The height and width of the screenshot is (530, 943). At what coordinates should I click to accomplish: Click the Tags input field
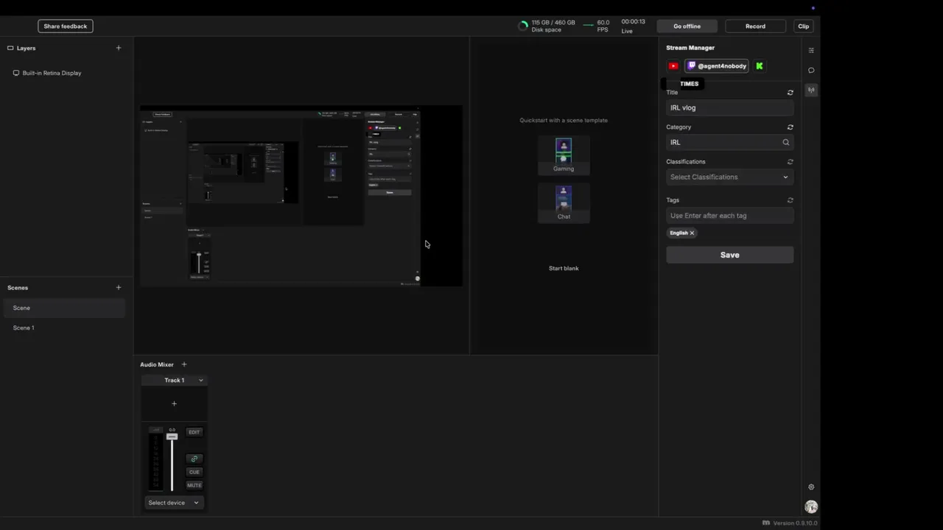[x=729, y=216]
